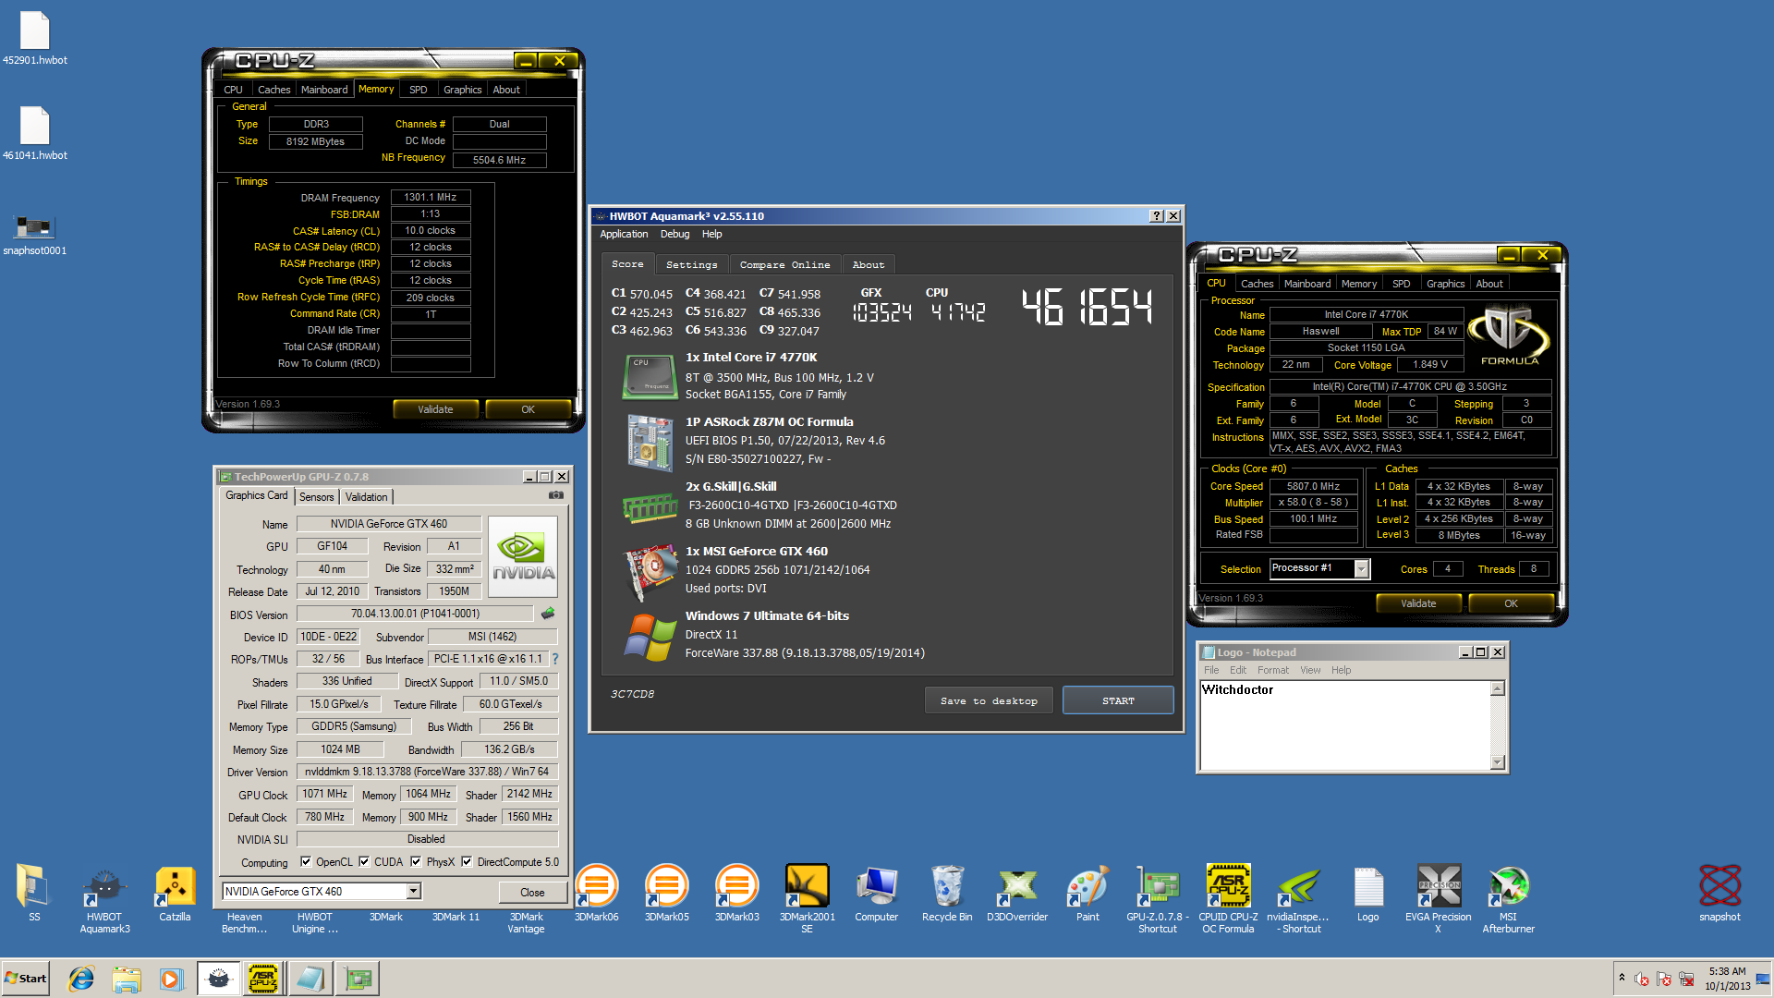Open Settings tab in HWBOT Aquamark
1774x998 pixels.
(691, 265)
